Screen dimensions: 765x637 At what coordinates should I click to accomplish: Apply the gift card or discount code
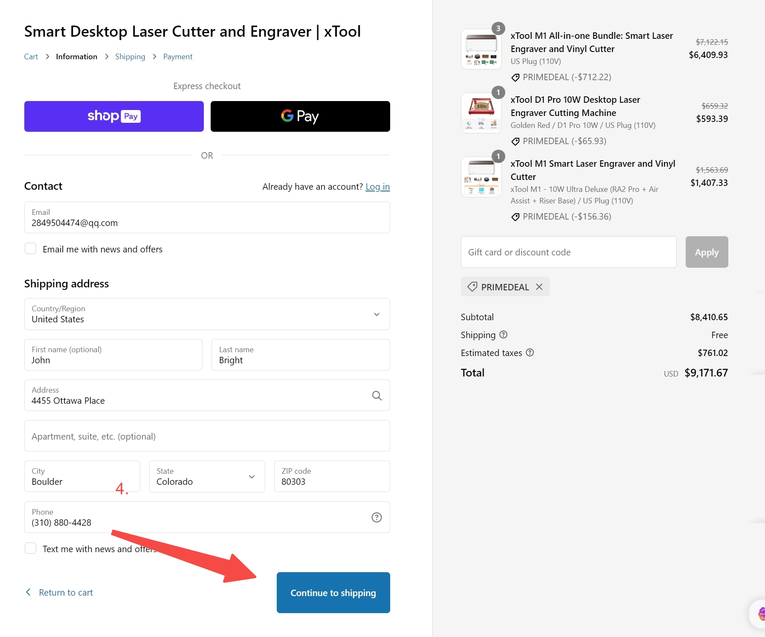tap(707, 252)
